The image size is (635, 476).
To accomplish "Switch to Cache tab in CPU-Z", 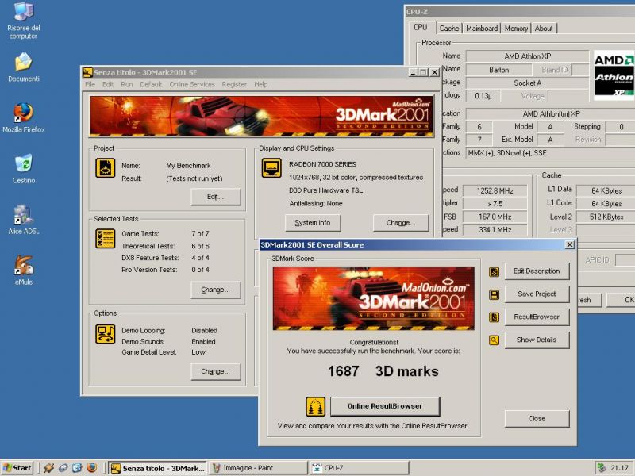I will click(x=449, y=29).
